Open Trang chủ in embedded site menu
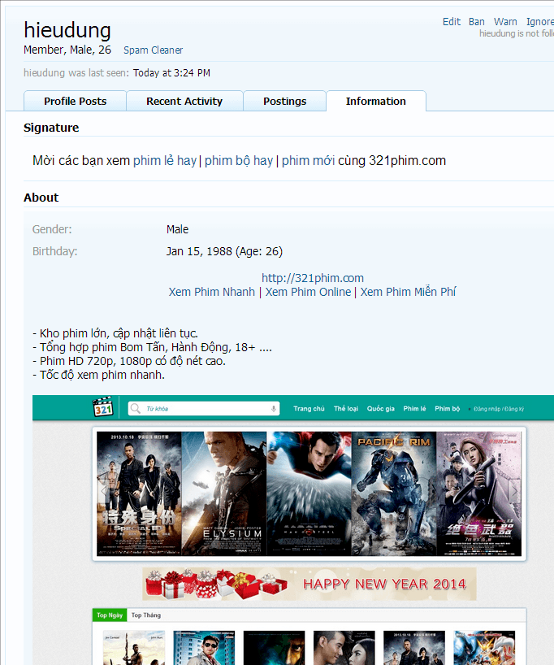Screen dimensions: 554x665 point(309,408)
